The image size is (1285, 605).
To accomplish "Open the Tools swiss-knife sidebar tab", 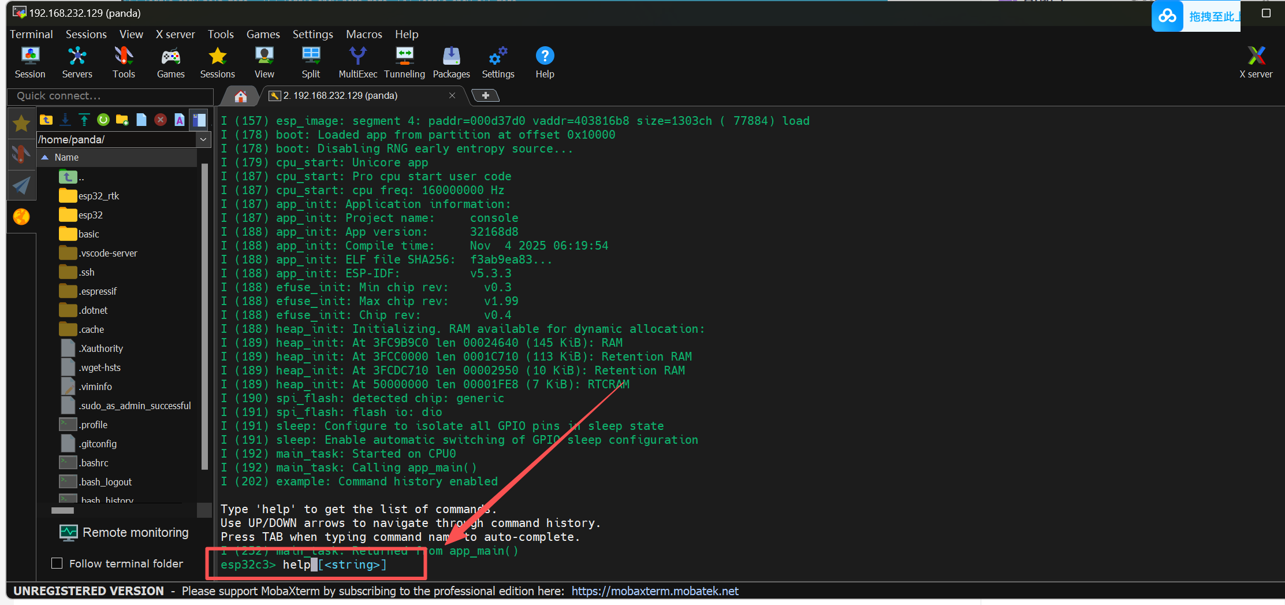I will 21,154.
